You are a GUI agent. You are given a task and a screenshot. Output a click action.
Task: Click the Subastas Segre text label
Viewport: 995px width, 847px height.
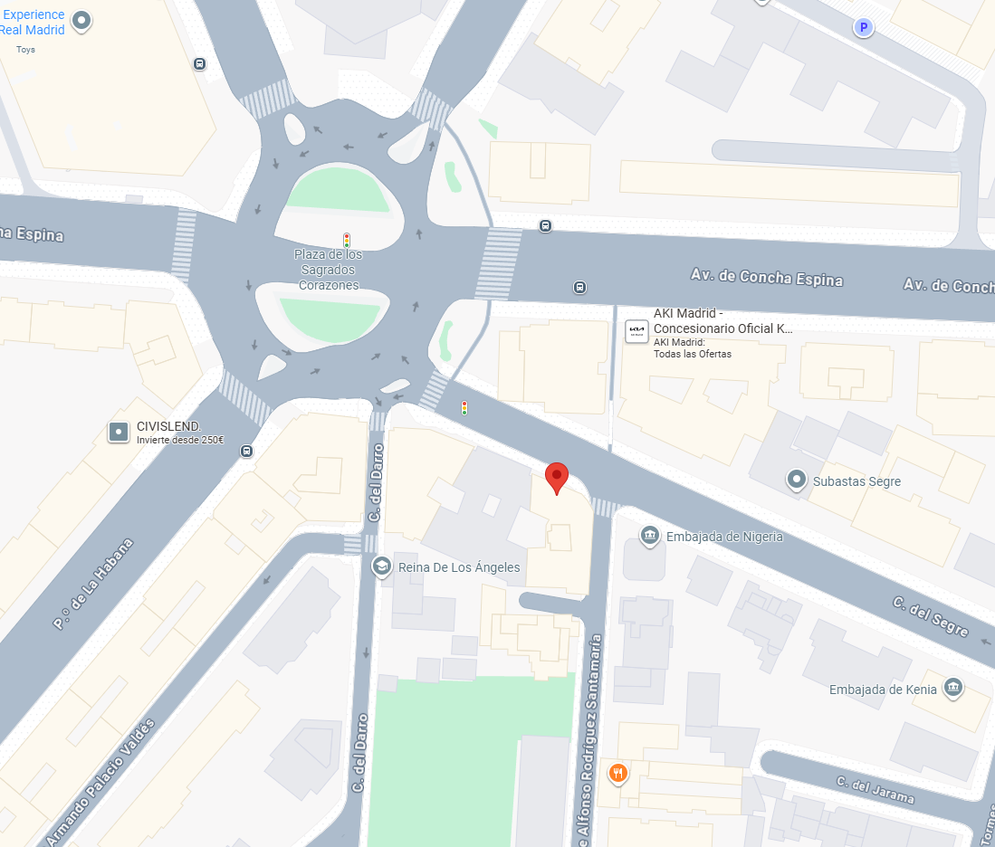pyautogui.click(x=856, y=481)
